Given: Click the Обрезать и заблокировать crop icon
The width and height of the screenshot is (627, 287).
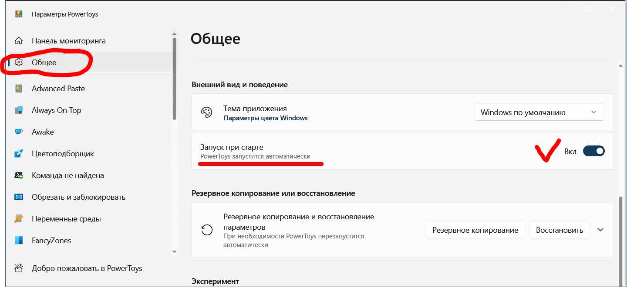Looking at the screenshot, I should [x=19, y=197].
